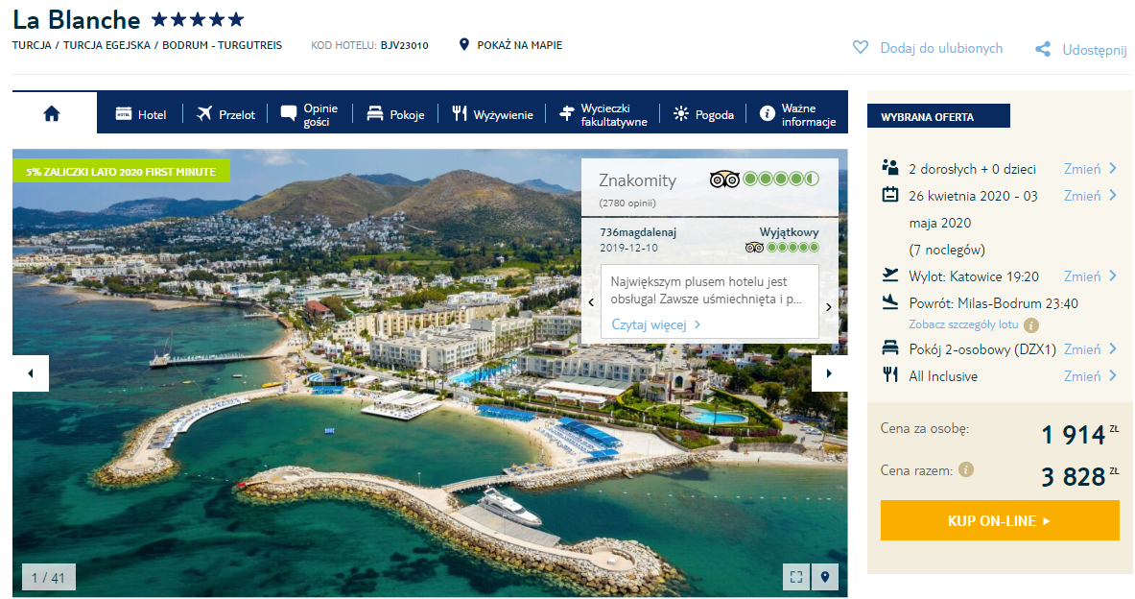Open the Wycieczki fakultatywne tab

point(603,114)
